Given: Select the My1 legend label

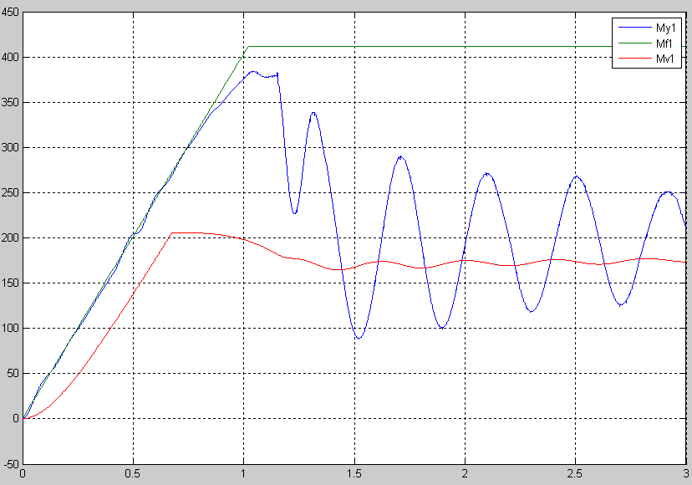Looking at the screenshot, I should click(x=665, y=28).
